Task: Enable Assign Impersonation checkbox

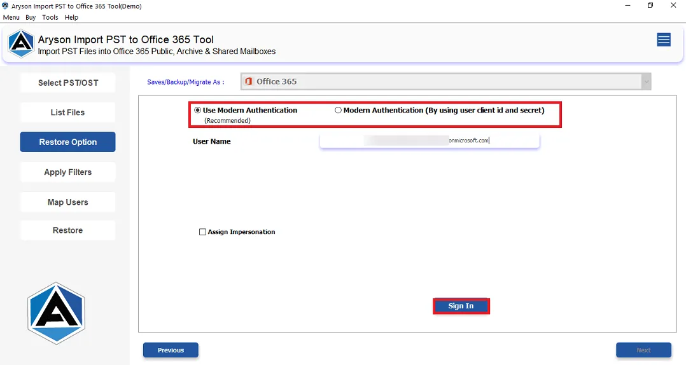Action: [202, 232]
